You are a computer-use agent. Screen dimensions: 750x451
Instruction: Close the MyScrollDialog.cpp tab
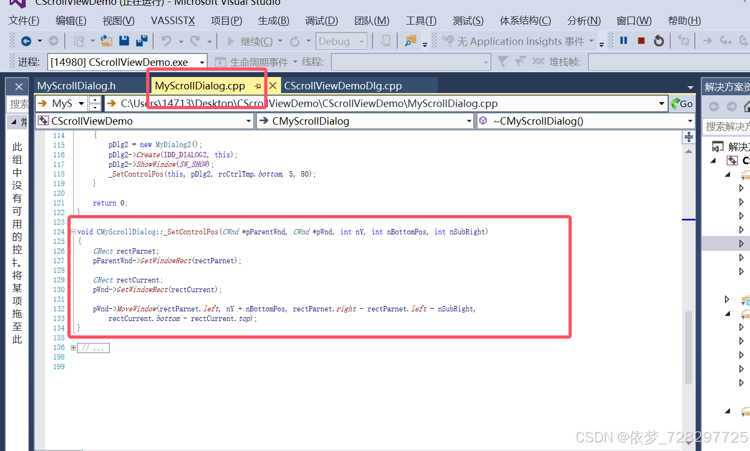272,86
